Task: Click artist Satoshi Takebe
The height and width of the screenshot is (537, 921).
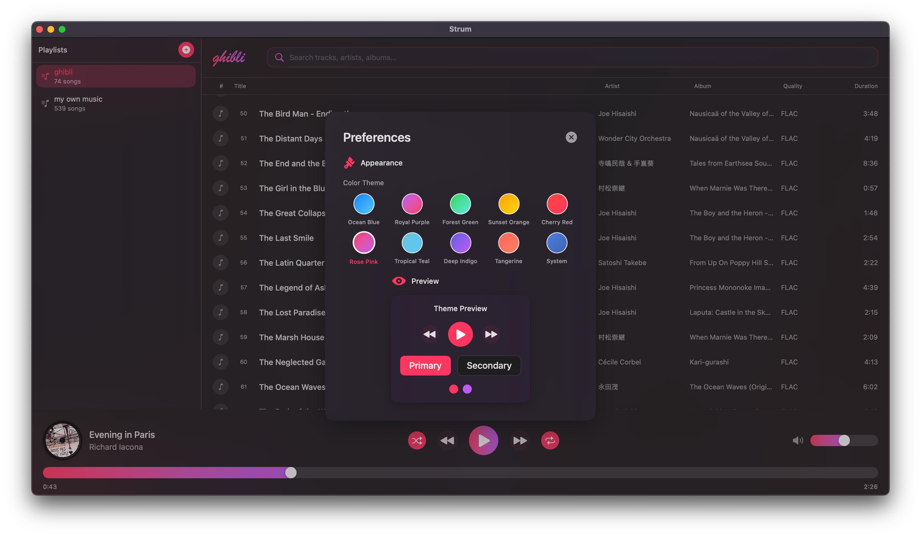Action: coord(622,263)
